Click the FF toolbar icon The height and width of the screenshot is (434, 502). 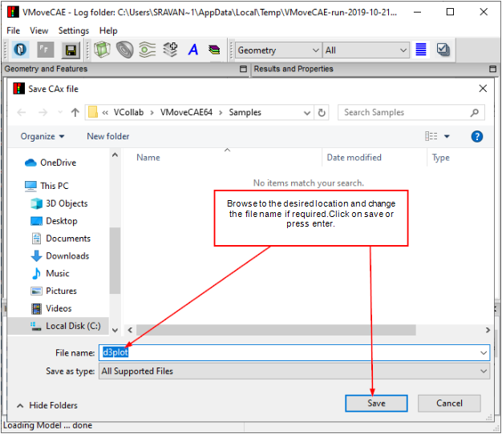tap(45, 50)
